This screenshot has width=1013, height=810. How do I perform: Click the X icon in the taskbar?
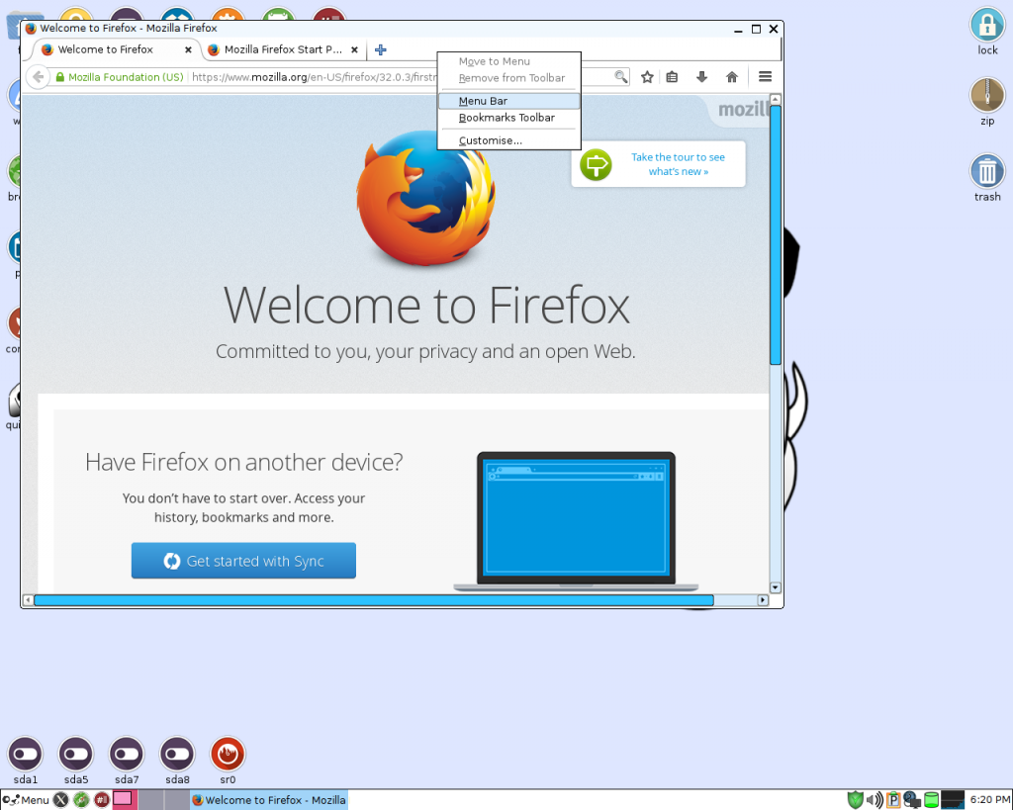pos(60,800)
